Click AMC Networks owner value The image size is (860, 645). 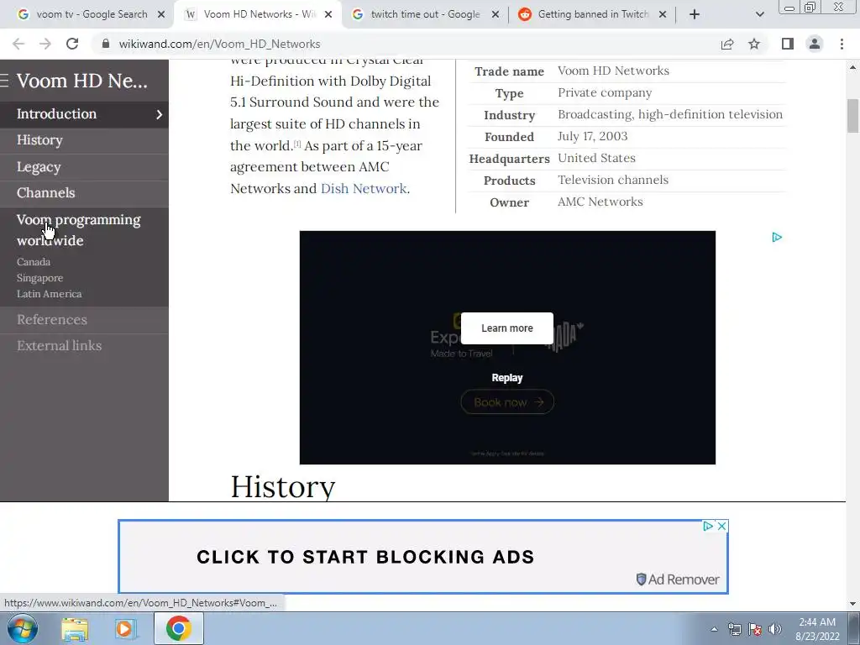tap(600, 202)
